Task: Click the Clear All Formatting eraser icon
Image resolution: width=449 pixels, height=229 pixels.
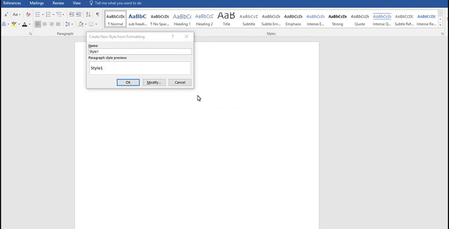Action: point(28,15)
